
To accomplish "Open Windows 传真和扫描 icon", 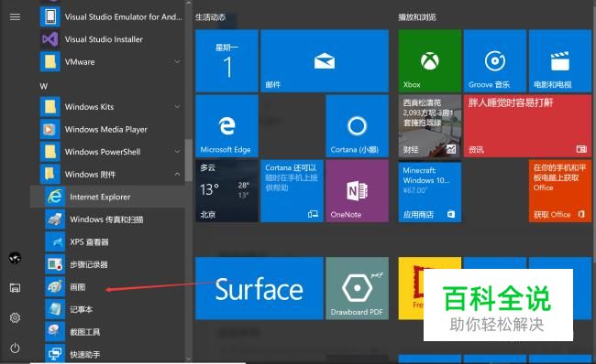I will tap(55, 219).
